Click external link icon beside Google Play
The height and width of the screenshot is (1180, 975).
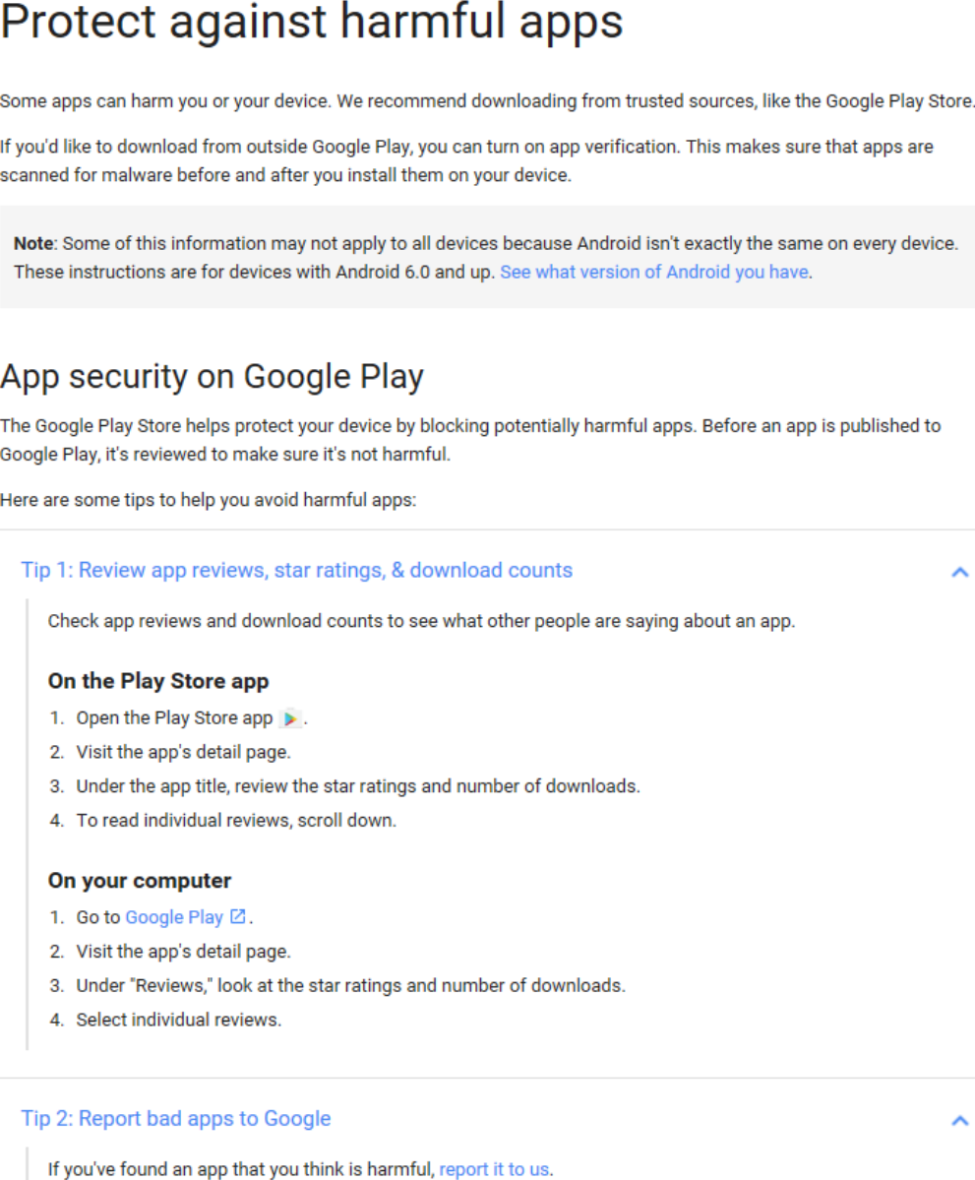(238, 916)
